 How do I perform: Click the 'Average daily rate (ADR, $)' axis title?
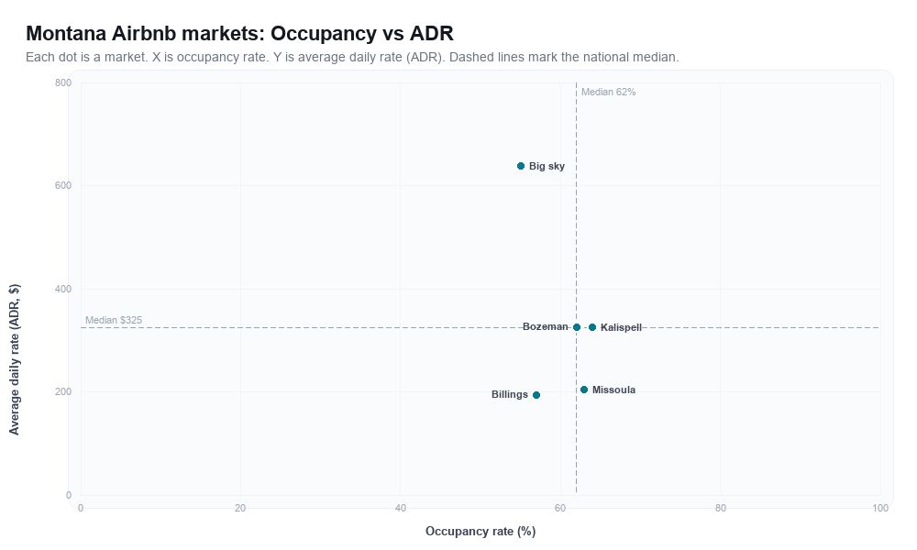(x=15, y=359)
